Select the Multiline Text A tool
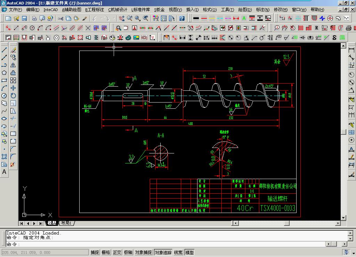The image size is (356, 257). click(x=4, y=172)
